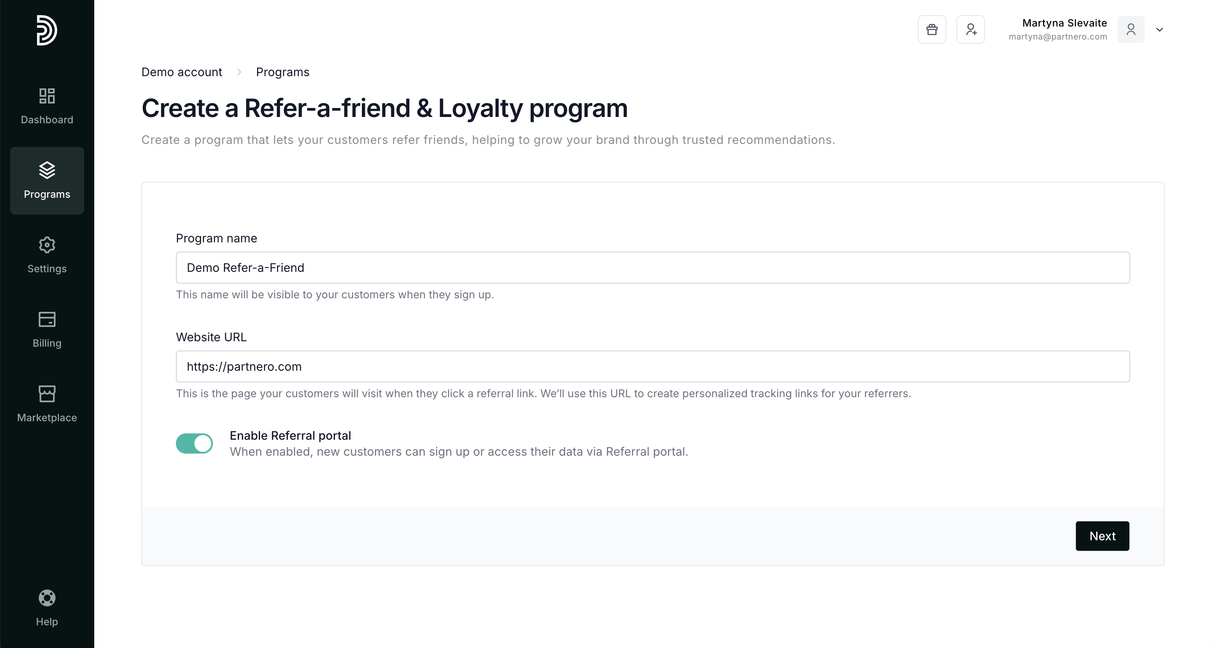Image resolution: width=1211 pixels, height=648 pixels.
Task: Click the add user icon button
Action: [x=971, y=29]
